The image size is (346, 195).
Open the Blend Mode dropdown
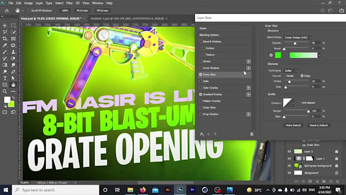tap(298, 38)
